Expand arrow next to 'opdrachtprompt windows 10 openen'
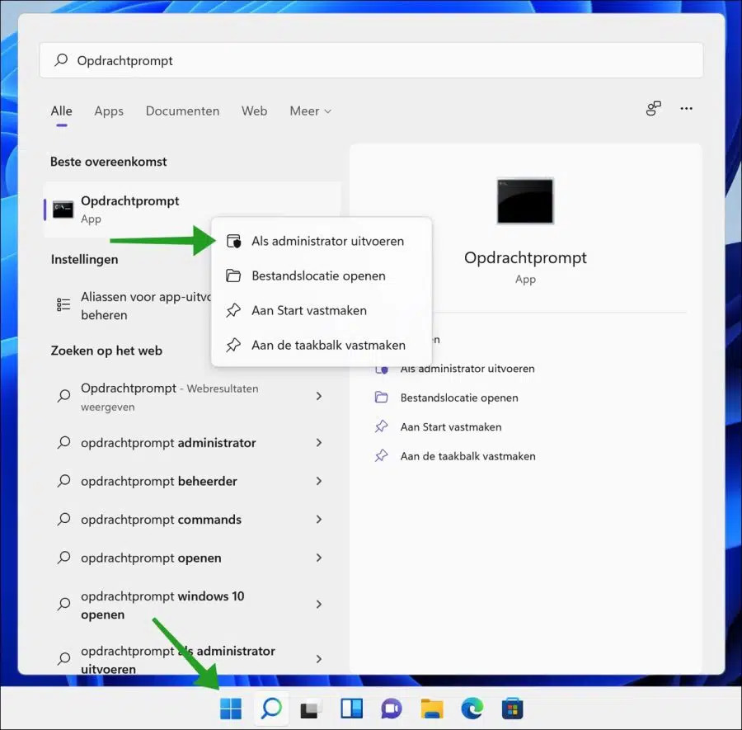The width and height of the screenshot is (742, 730). (x=319, y=604)
